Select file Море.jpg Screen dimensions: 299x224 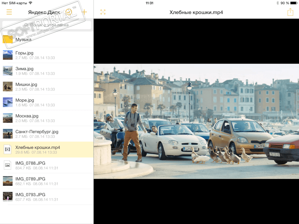click(47, 102)
